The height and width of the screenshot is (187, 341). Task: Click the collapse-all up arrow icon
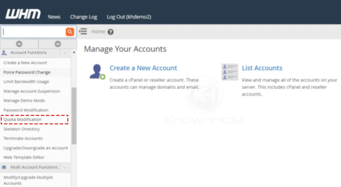point(19,44)
